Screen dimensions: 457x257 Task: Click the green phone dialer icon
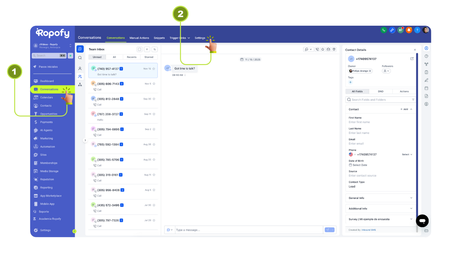coord(384,30)
